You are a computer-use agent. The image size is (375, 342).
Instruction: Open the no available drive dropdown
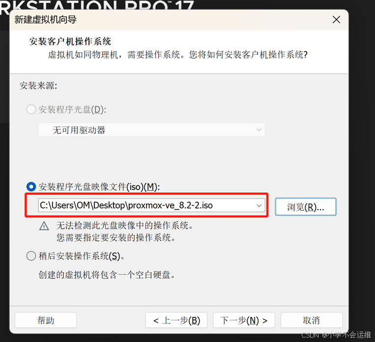(x=152, y=130)
